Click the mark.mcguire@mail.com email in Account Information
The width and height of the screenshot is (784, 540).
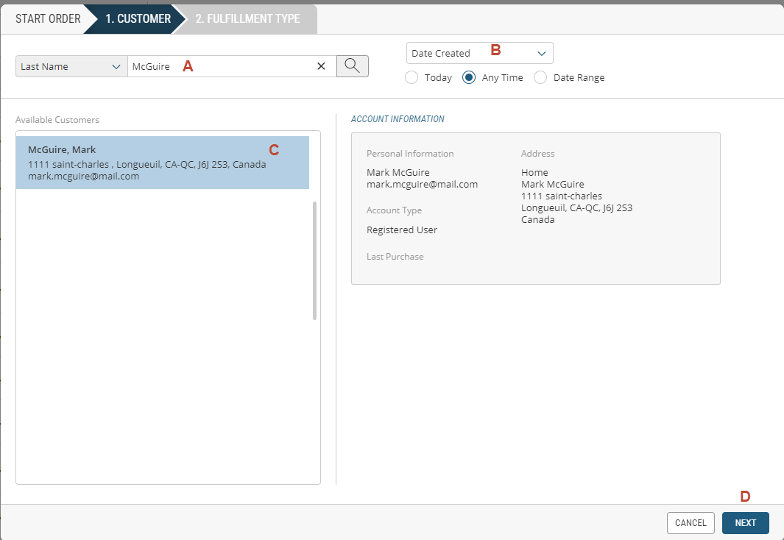coord(422,185)
